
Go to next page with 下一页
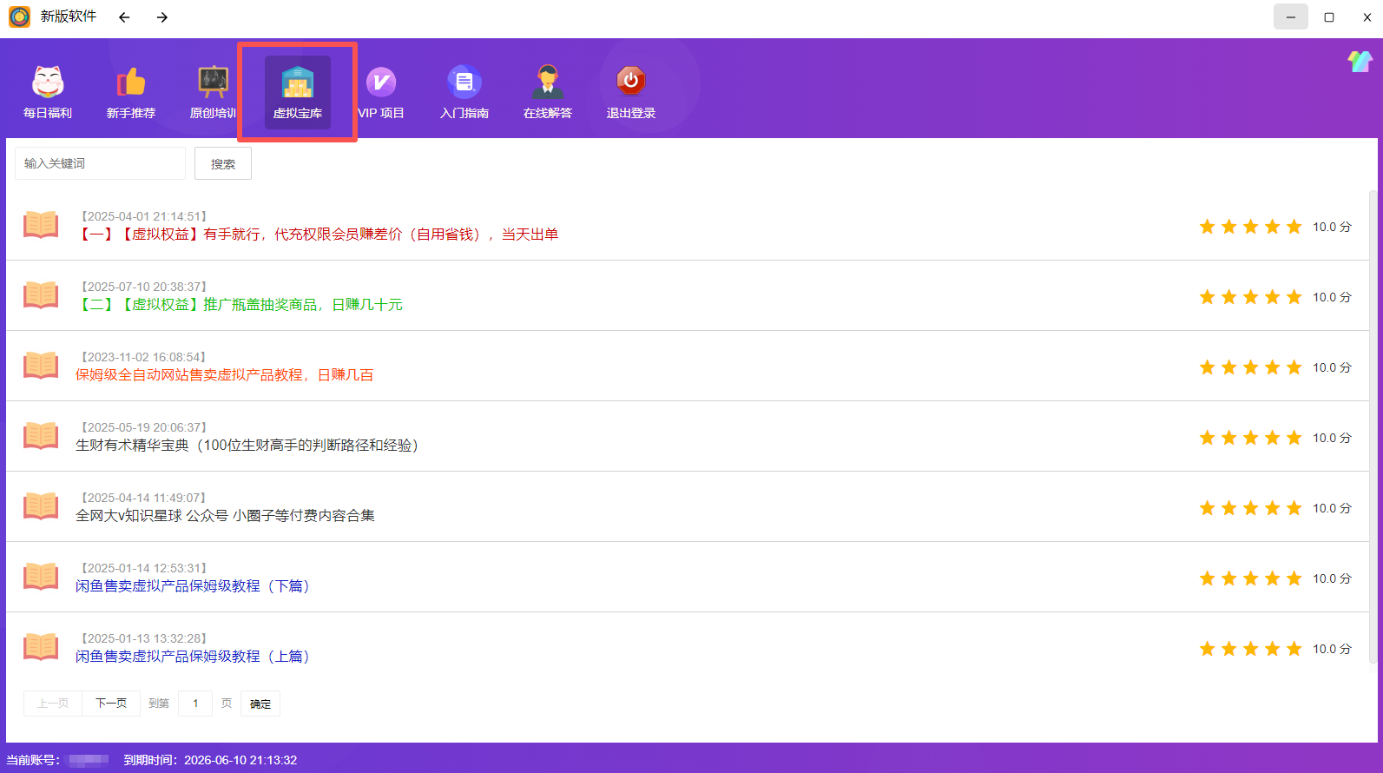[x=111, y=704]
